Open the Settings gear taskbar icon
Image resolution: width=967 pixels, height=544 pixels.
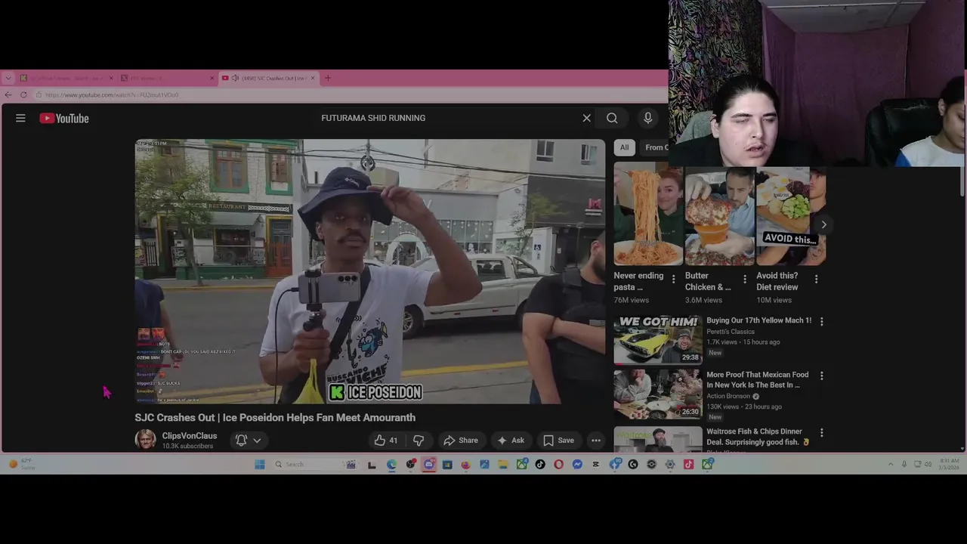pyautogui.click(x=670, y=464)
